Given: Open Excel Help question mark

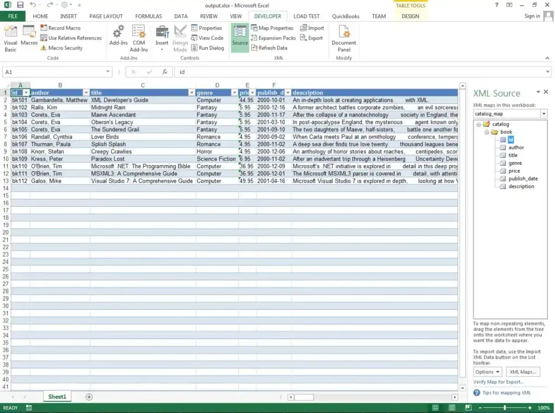Looking at the screenshot, I should [x=496, y=5].
